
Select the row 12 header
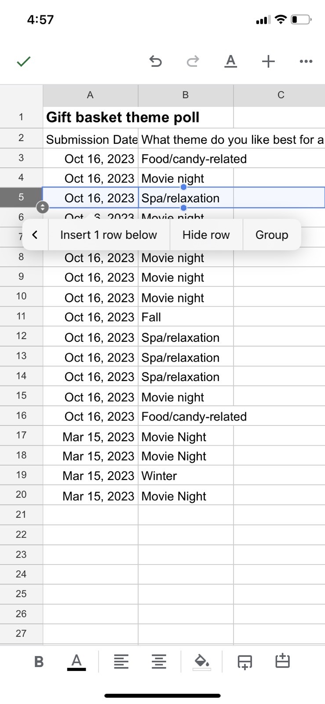pyautogui.click(x=21, y=336)
